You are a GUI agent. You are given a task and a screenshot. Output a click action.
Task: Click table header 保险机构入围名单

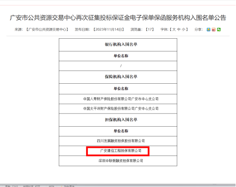click(x=118, y=77)
